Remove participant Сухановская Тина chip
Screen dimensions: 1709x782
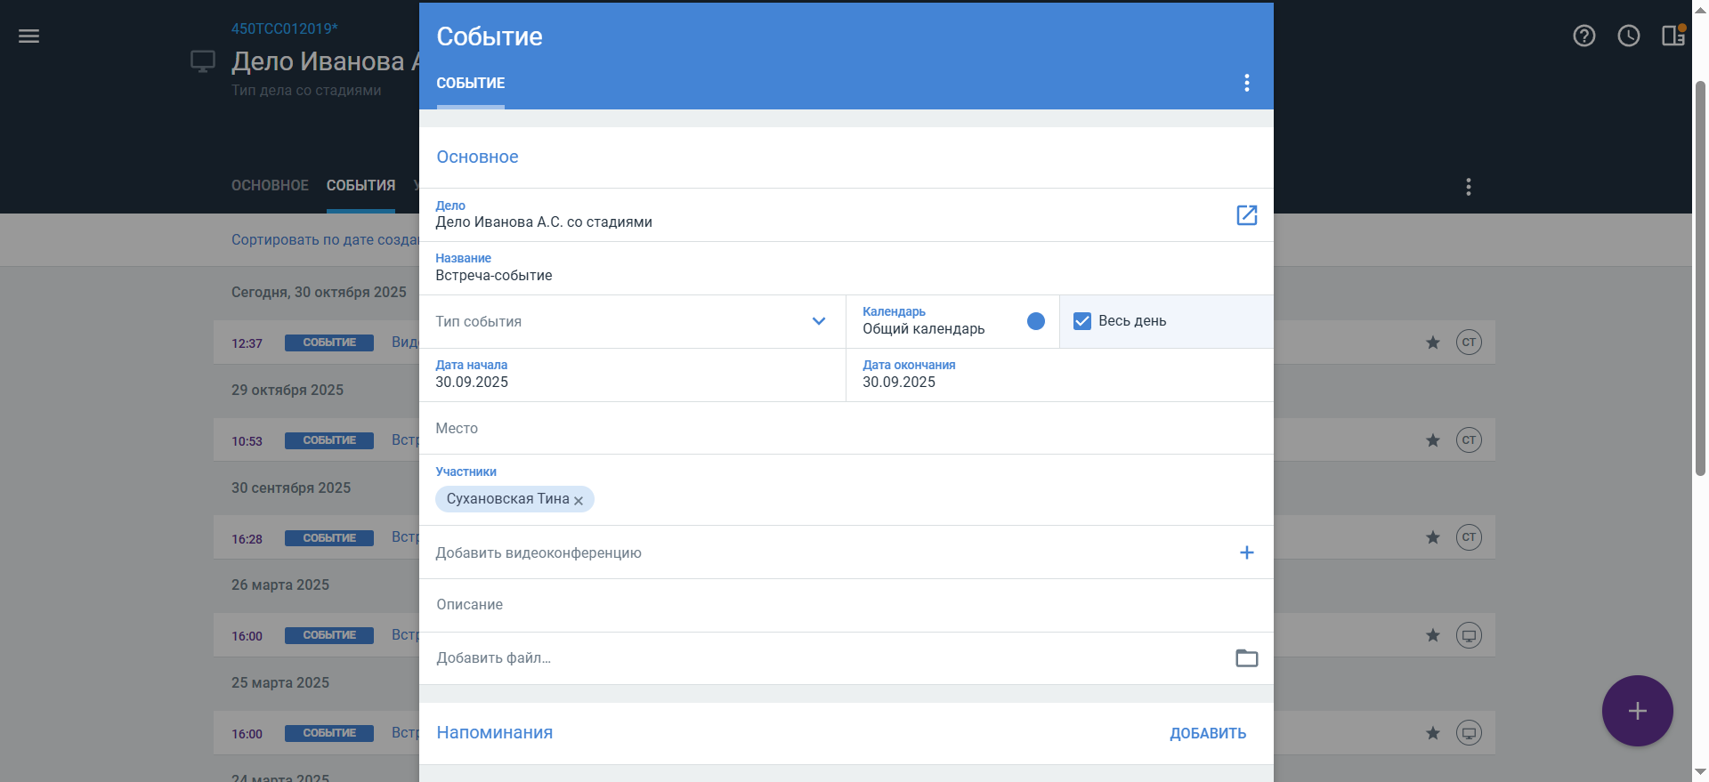click(x=579, y=501)
